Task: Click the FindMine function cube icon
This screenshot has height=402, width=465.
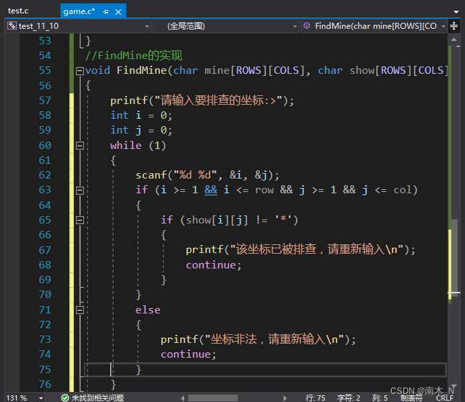Action: point(307,26)
